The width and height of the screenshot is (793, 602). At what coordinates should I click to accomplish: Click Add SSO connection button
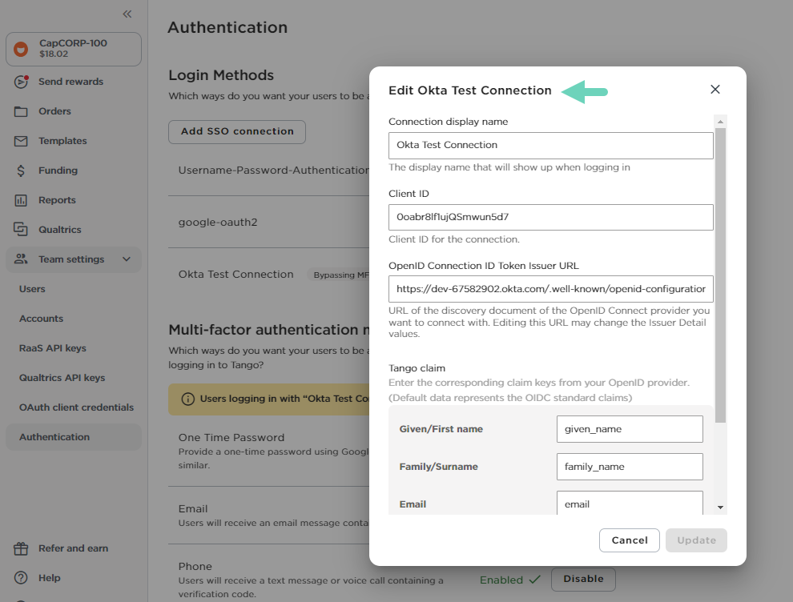237,132
